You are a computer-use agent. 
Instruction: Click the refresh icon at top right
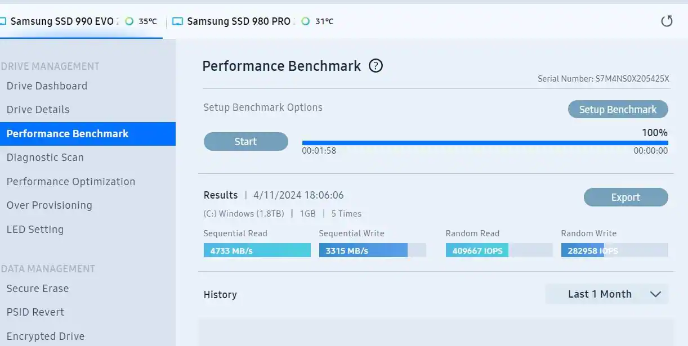(667, 21)
